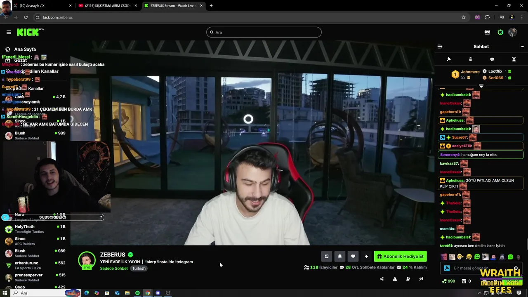Click the sparkle icon next to heart
Image resolution: width=528 pixels, height=297 pixels.
point(366,256)
